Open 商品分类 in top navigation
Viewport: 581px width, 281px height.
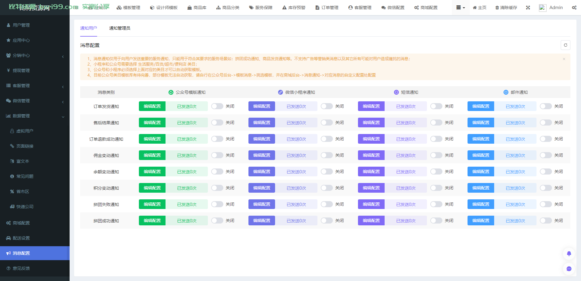click(x=228, y=8)
